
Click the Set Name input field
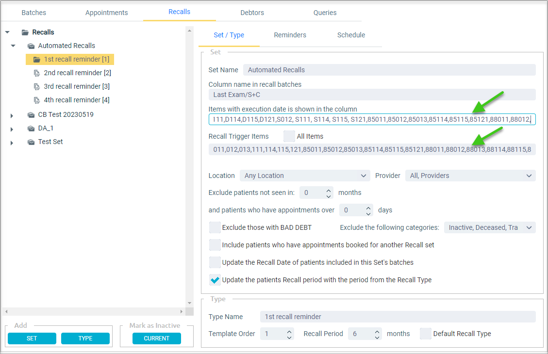(389, 70)
